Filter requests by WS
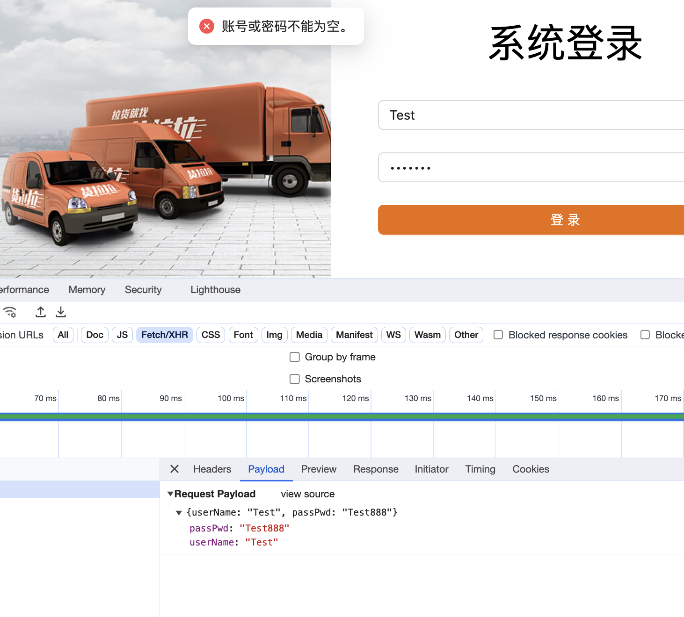This screenshot has height=617, width=684. pyautogui.click(x=393, y=335)
